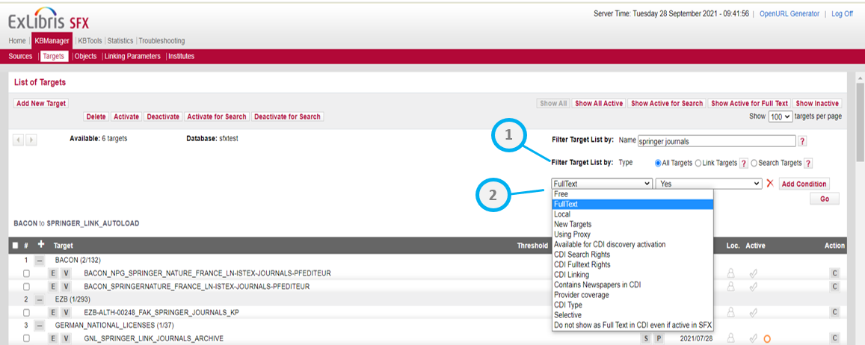Click S icon in GNL_SPRINGER_LINK_JOURNALS_ARCHIVE row
The height and width of the screenshot is (345, 865).
[x=646, y=338]
